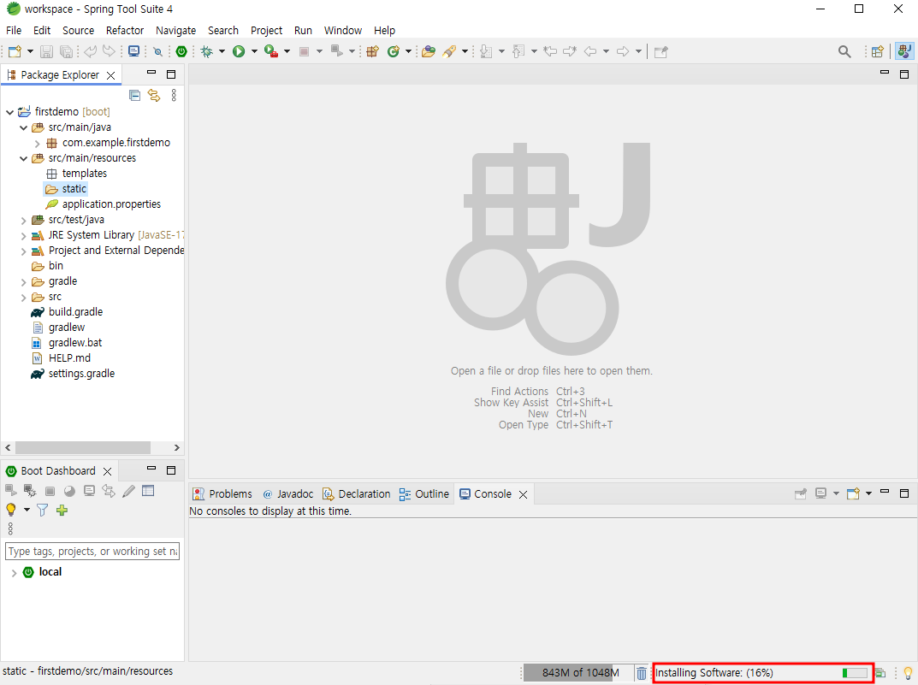Click the New Java Class icon

(x=394, y=51)
